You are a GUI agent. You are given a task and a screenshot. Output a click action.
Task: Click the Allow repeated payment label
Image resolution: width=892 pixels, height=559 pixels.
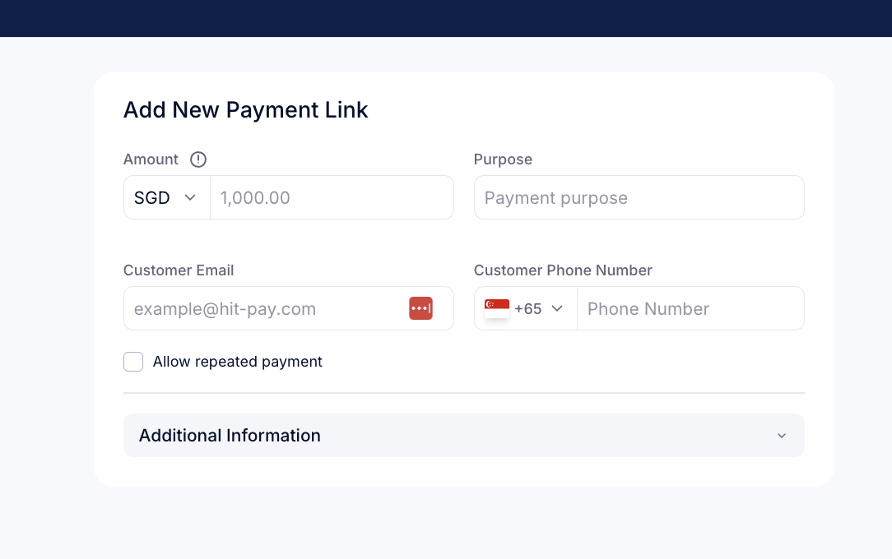(x=237, y=362)
